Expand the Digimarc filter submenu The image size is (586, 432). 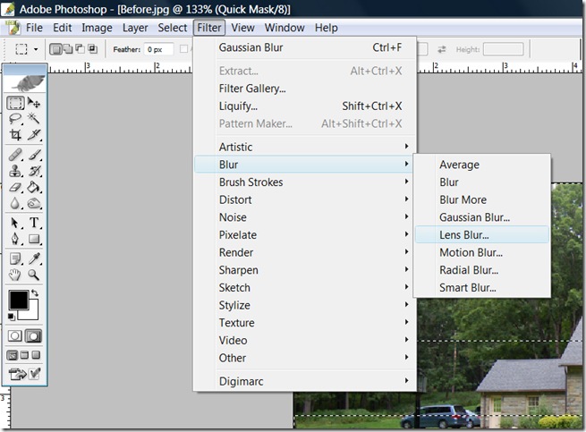pyautogui.click(x=305, y=381)
